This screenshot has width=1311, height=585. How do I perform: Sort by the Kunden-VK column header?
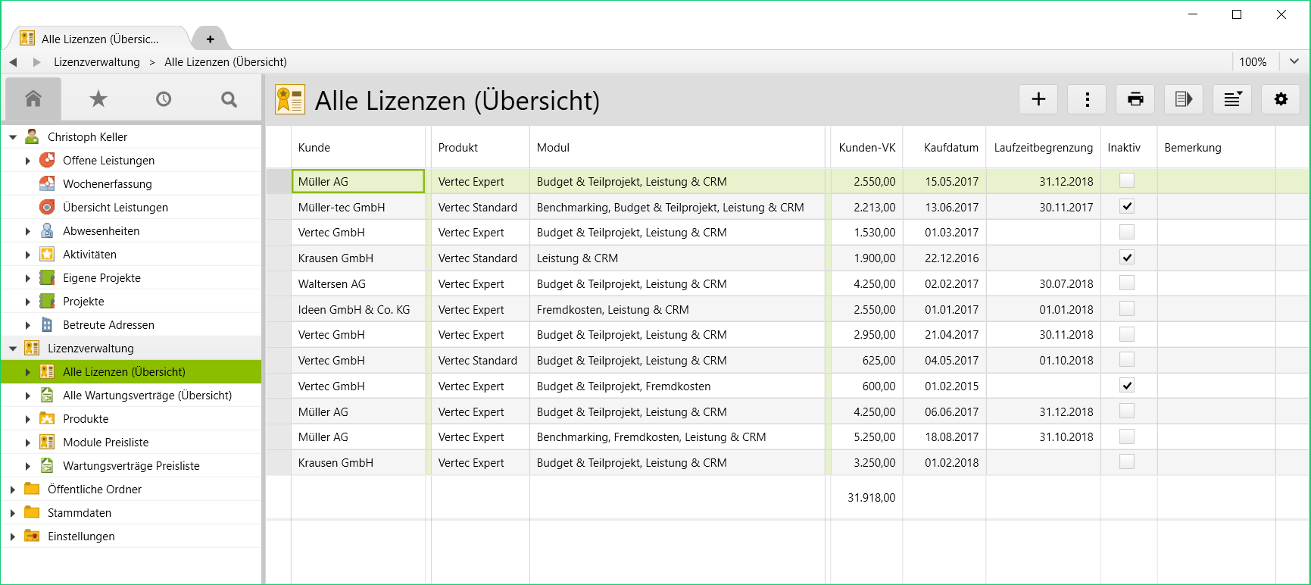point(867,147)
